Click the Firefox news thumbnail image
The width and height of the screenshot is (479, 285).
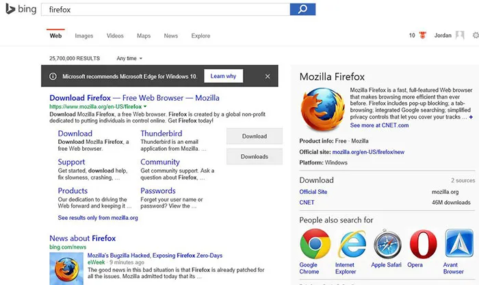66,269
